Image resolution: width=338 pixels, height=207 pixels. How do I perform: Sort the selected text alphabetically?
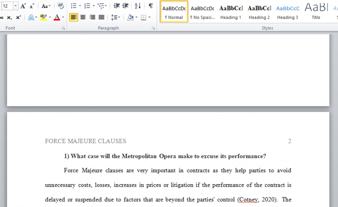(x=137, y=6)
